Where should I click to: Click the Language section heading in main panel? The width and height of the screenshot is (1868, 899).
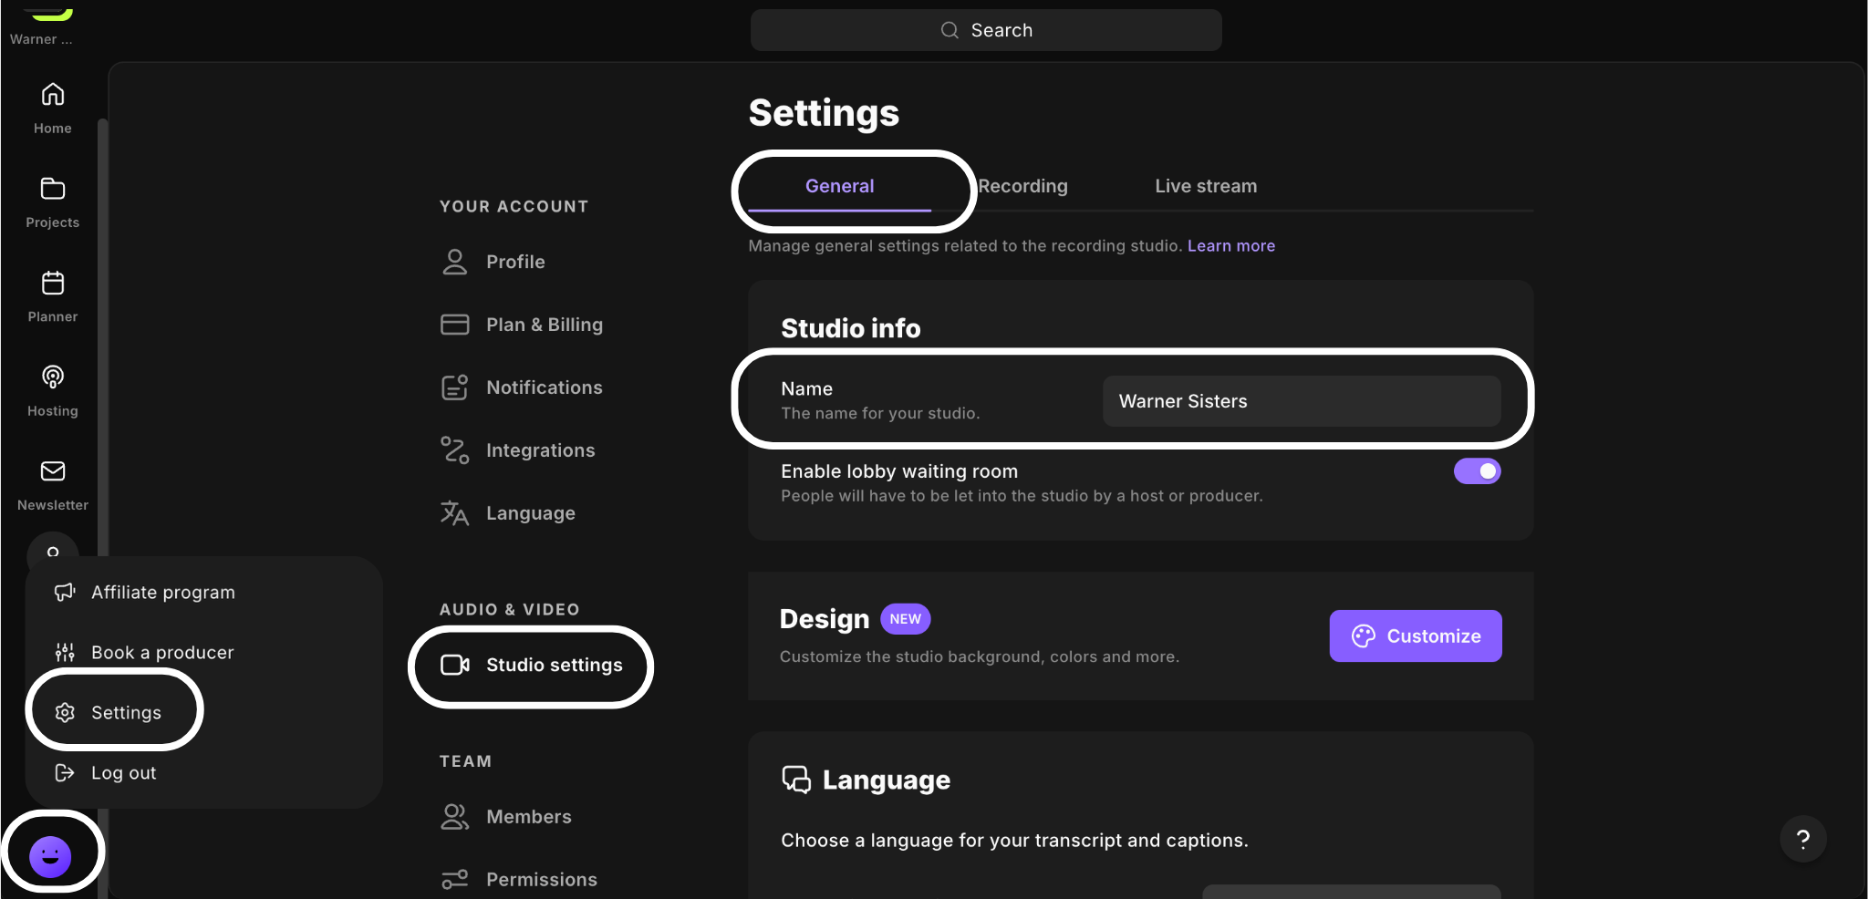click(x=886, y=780)
